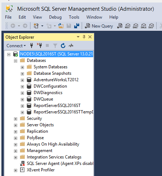The height and width of the screenshot is (176, 162).
Task: Collapse the Databases folder
Action: tap(15, 61)
